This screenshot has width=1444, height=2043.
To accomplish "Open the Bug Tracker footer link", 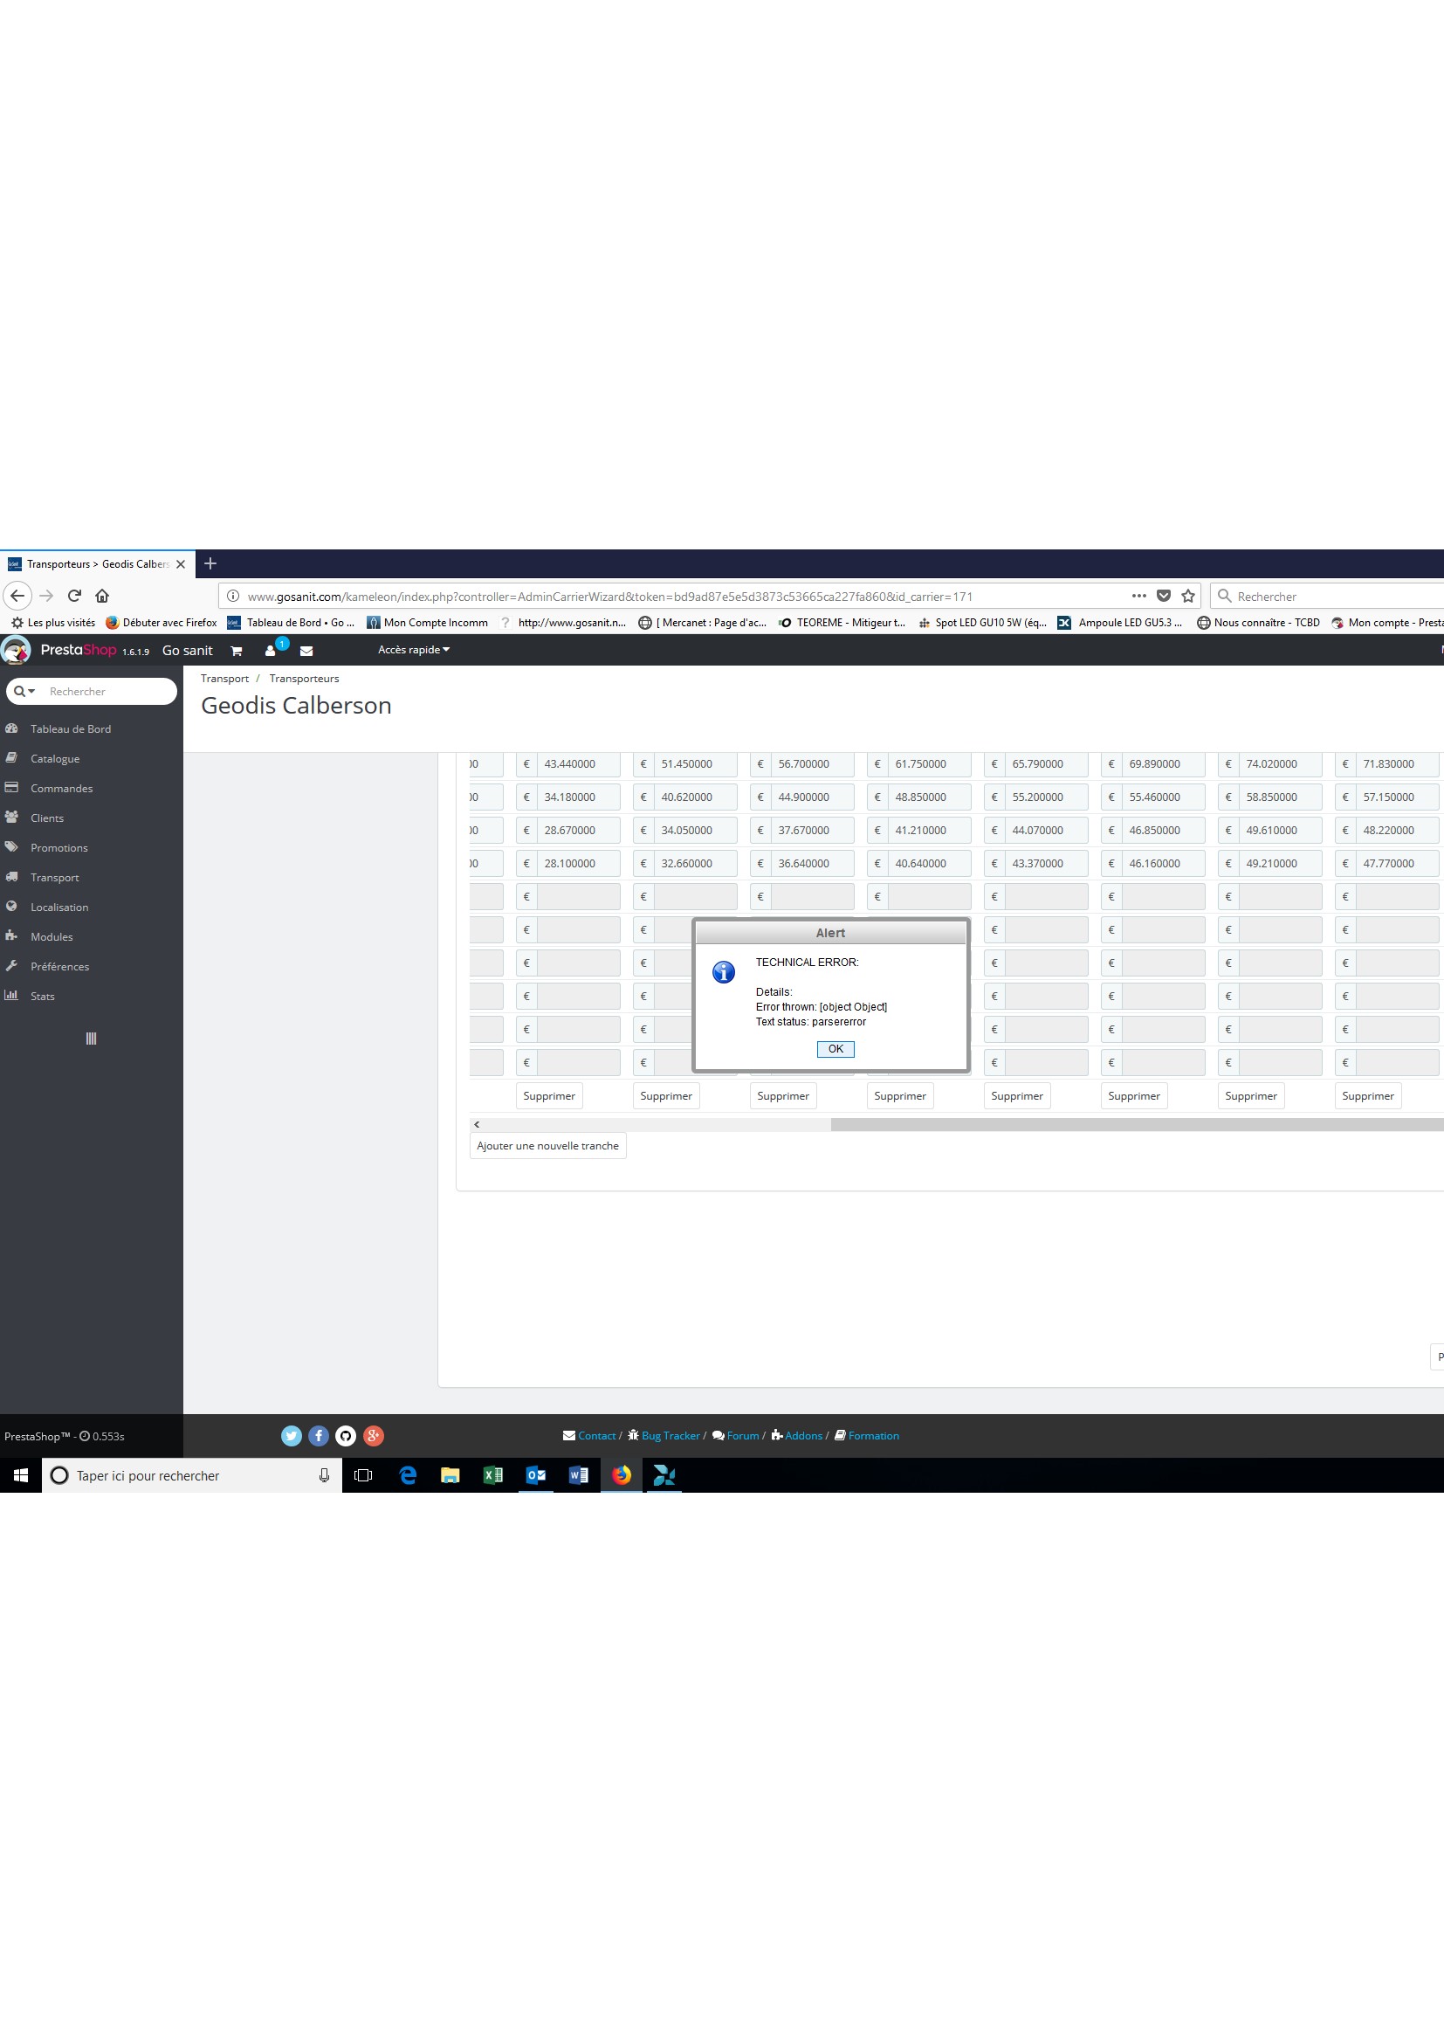I will tap(670, 1435).
